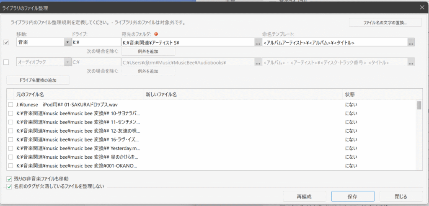Click the 再編成 button
Screen dimensions: 429x206
[304, 196]
